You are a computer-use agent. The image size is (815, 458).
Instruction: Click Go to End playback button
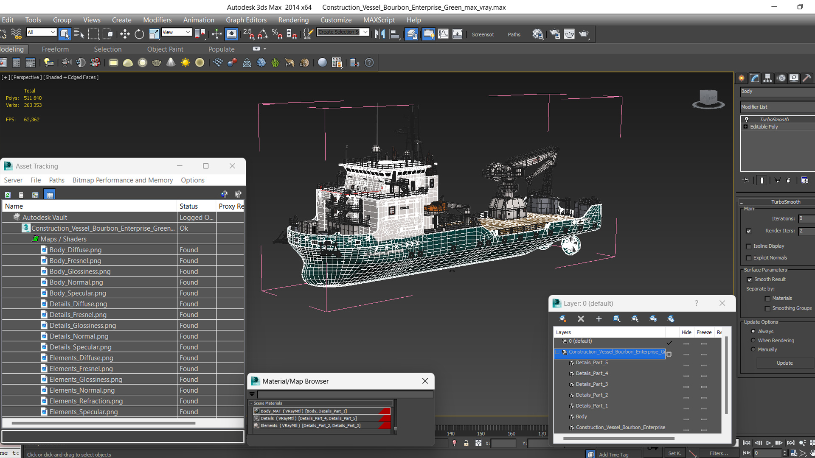(790, 443)
